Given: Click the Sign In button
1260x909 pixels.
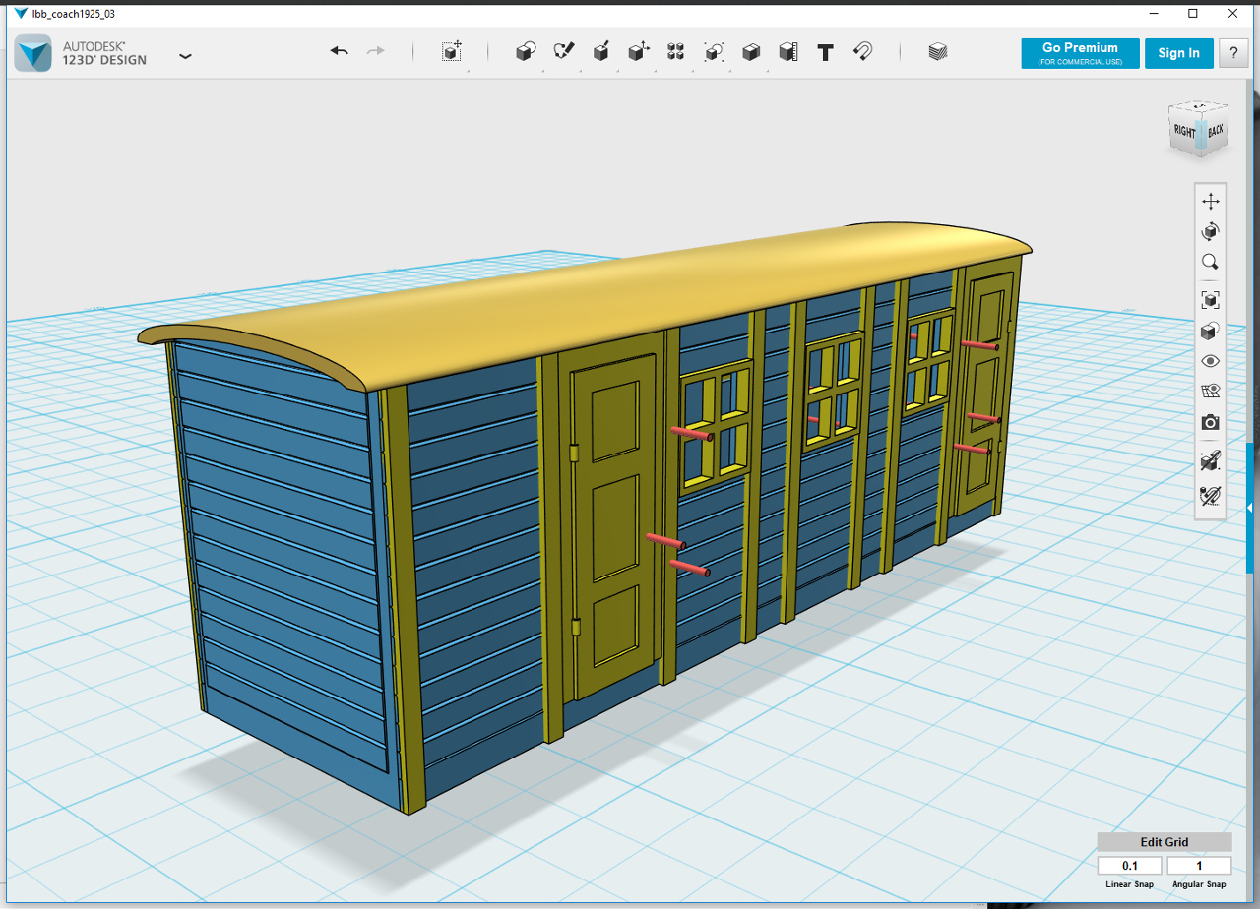Looking at the screenshot, I should tap(1178, 53).
